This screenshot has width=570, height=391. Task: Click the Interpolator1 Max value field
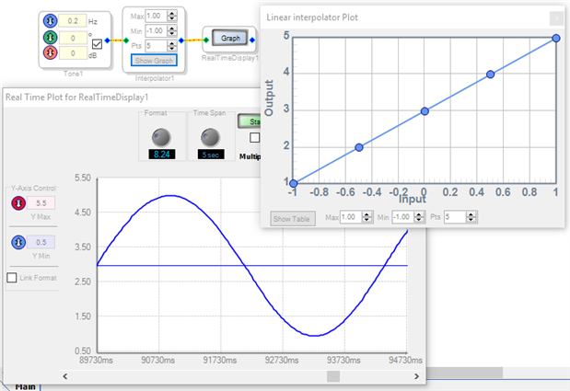(x=156, y=16)
